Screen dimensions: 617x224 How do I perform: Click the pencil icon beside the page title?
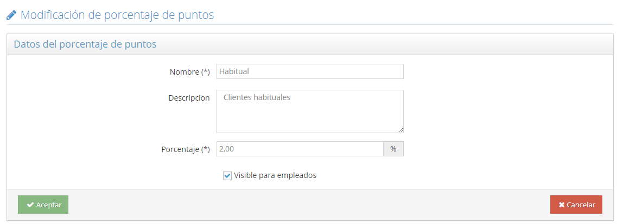(x=11, y=15)
